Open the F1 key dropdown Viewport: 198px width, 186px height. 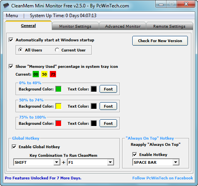tap(110, 162)
